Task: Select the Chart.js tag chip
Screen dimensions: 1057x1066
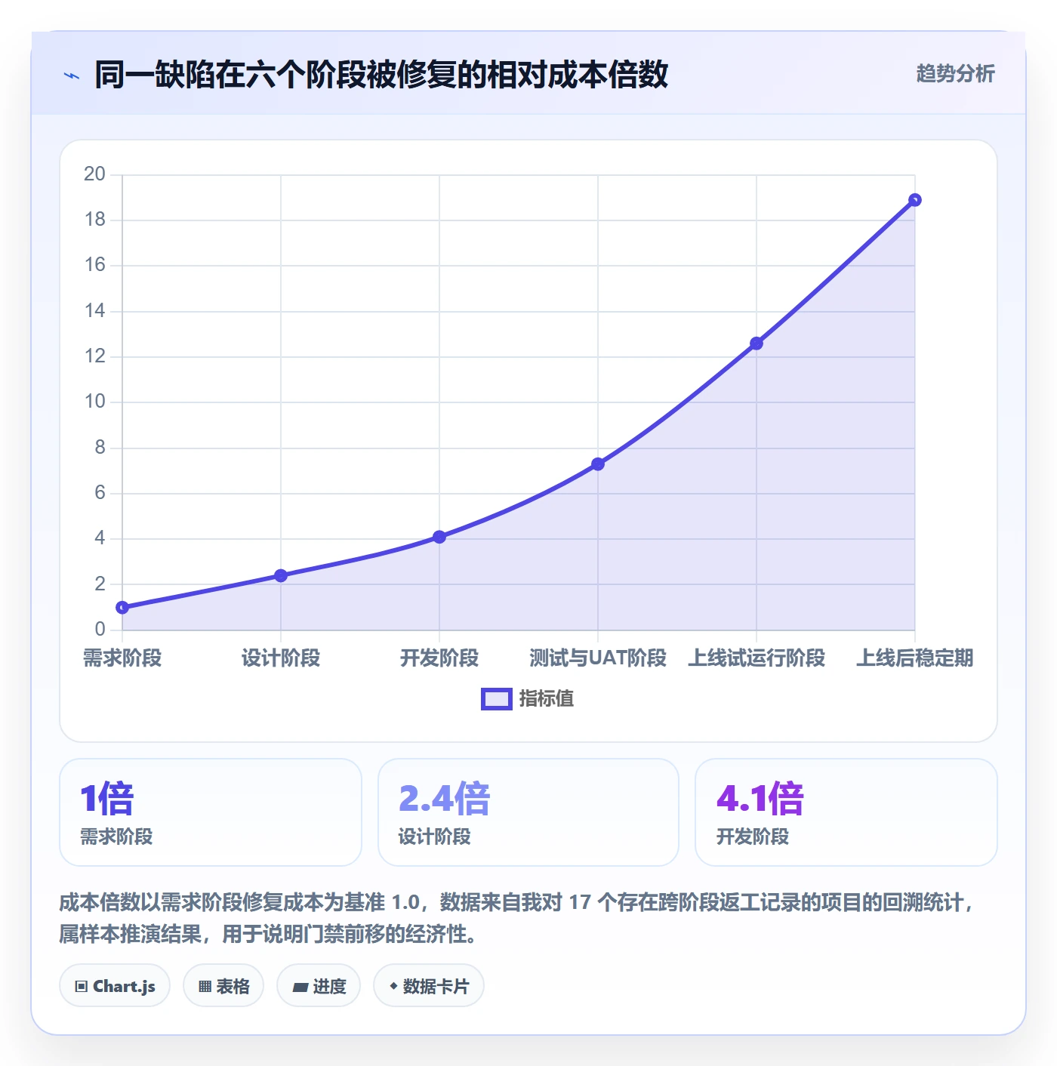Action: (x=115, y=986)
